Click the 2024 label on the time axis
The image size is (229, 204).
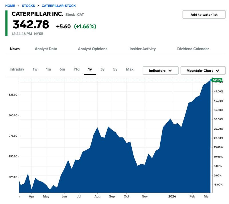click(x=172, y=196)
